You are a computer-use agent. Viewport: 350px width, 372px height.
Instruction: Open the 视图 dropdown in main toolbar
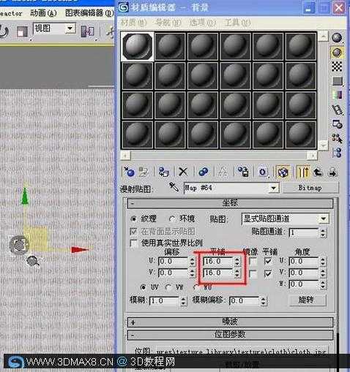point(54,29)
